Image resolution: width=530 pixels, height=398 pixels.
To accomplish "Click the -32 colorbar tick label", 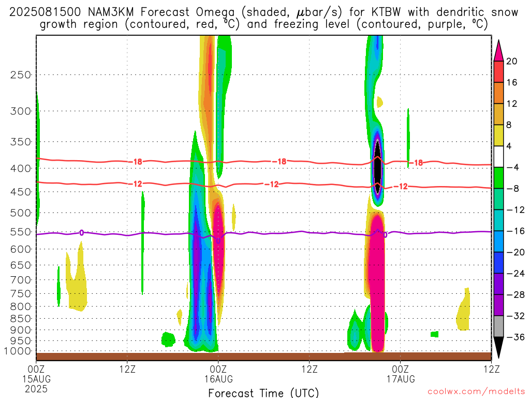I will coord(516,316).
